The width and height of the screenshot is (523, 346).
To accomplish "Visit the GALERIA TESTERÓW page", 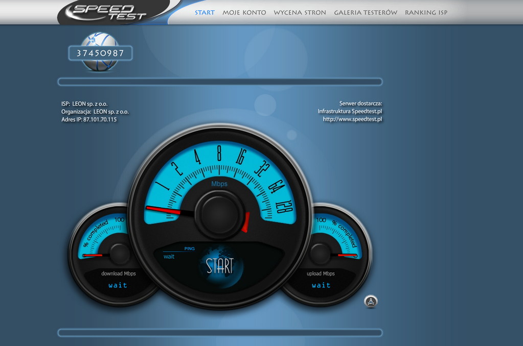I will pos(365,12).
